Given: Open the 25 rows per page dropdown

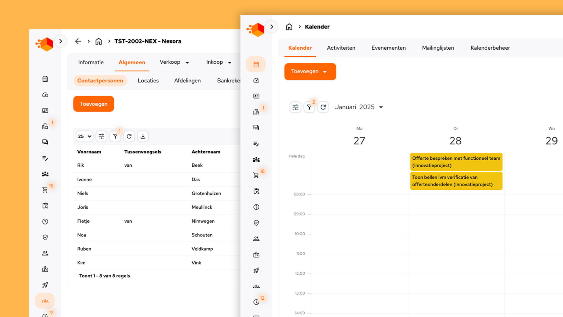Looking at the screenshot, I should (84, 136).
